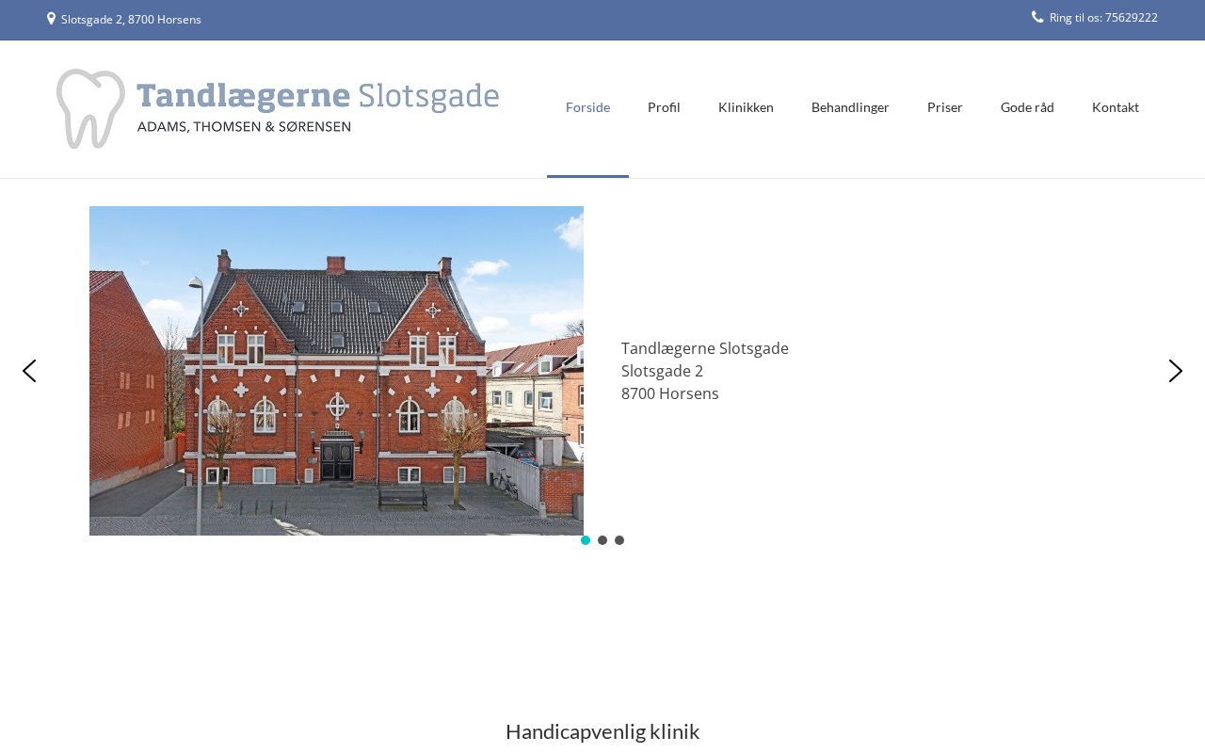Click the previous slide arrow
Image resolution: width=1205 pixels, height=753 pixels.
point(29,371)
